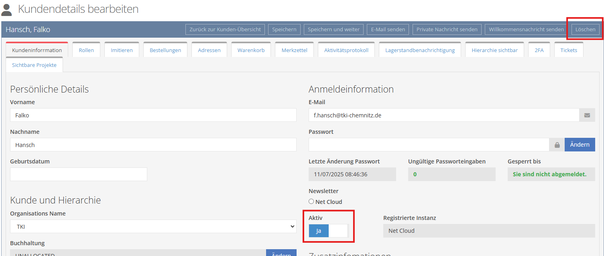
Task: Click Zurück zur Kunden-Übersicht
Action: pyautogui.click(x=225, y=29)
